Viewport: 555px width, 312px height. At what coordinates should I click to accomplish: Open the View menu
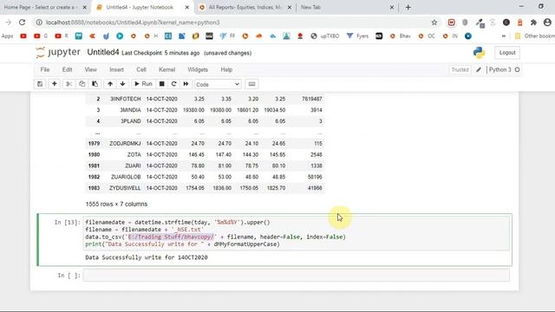[90, 69]
